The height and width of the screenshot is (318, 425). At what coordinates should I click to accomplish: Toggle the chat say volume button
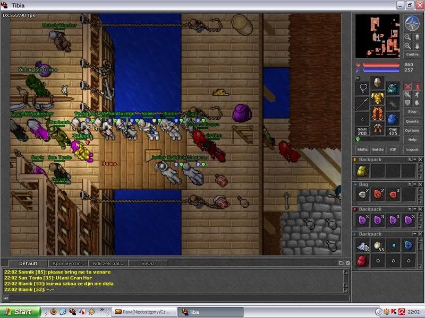(6, 298)
